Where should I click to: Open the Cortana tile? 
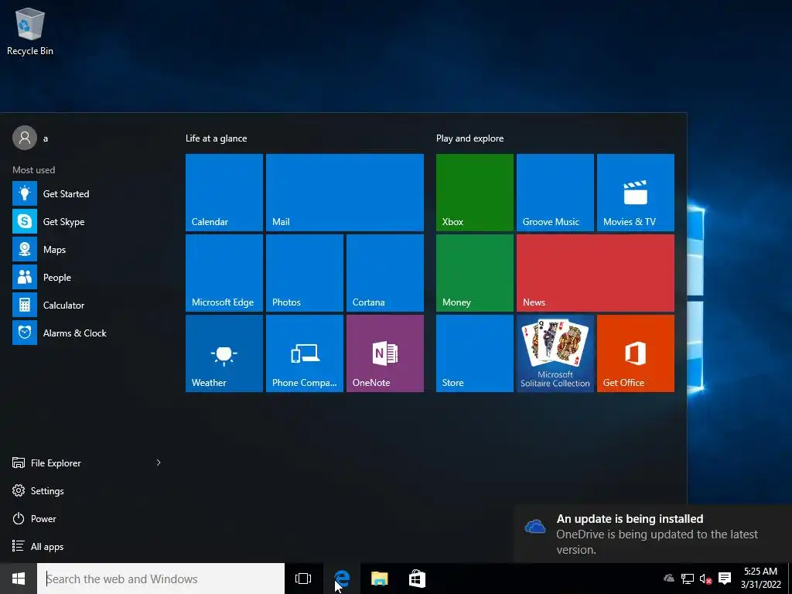point(385,273)
